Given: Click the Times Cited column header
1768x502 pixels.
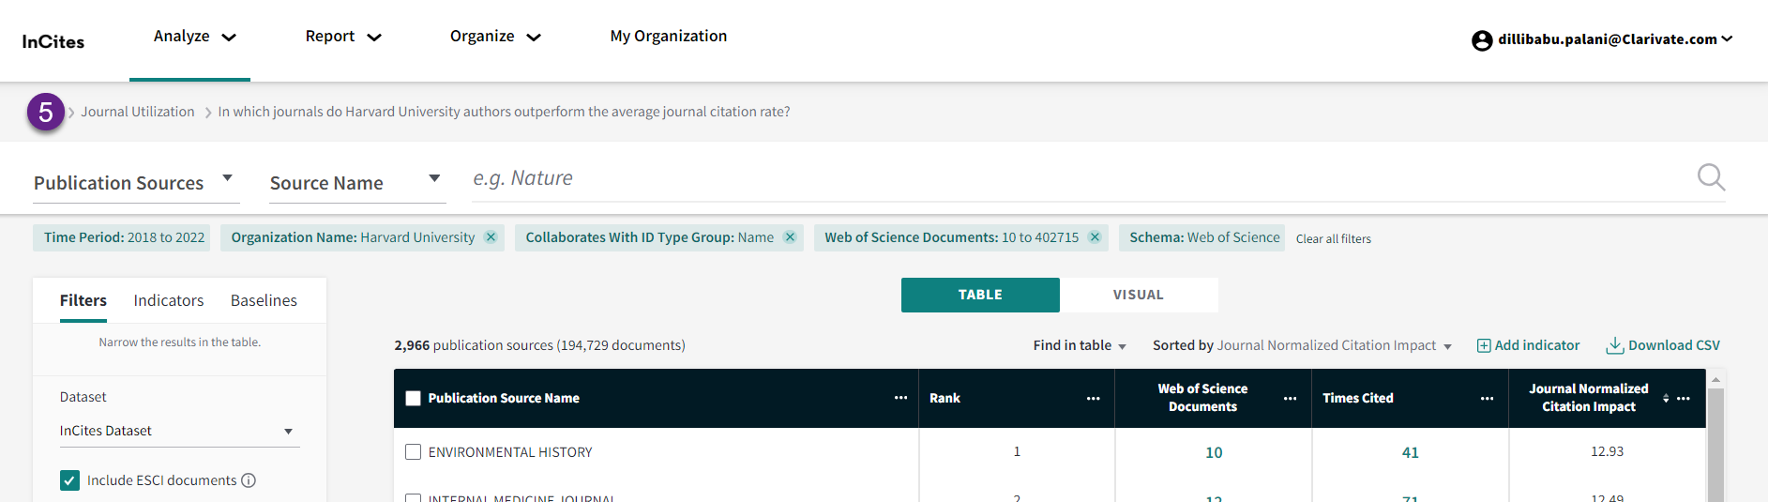Looking at the screenshot, I should pyautogui.click(x=1358, y=398).
